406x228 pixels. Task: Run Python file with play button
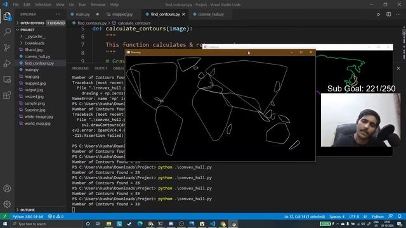point(378,14)
